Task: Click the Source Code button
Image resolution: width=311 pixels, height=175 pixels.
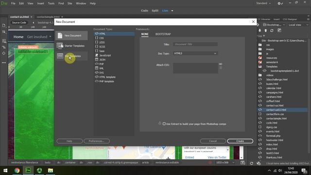Action: point(19,23)
